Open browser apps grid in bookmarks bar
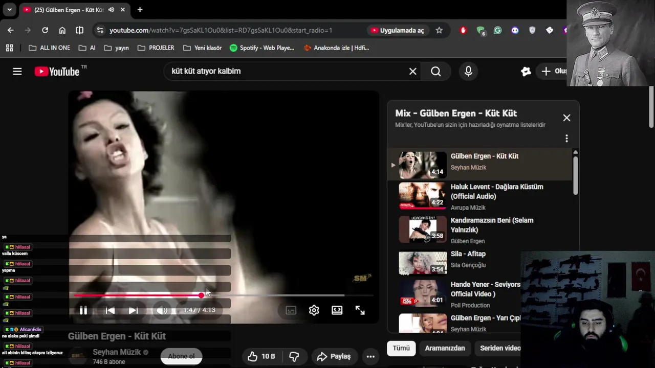The width and height of the screenshot is (655, 368). (10, 48)
